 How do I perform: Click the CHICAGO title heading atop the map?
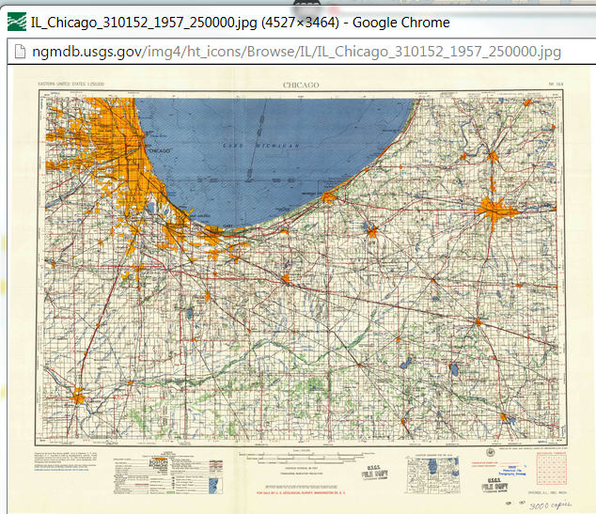(x=300, y=86)
